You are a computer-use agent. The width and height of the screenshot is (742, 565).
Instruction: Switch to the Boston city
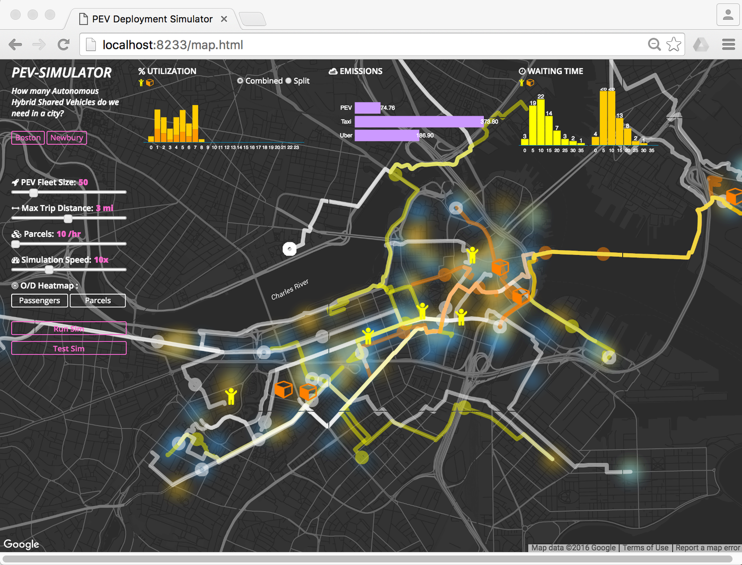click(28, 138)
